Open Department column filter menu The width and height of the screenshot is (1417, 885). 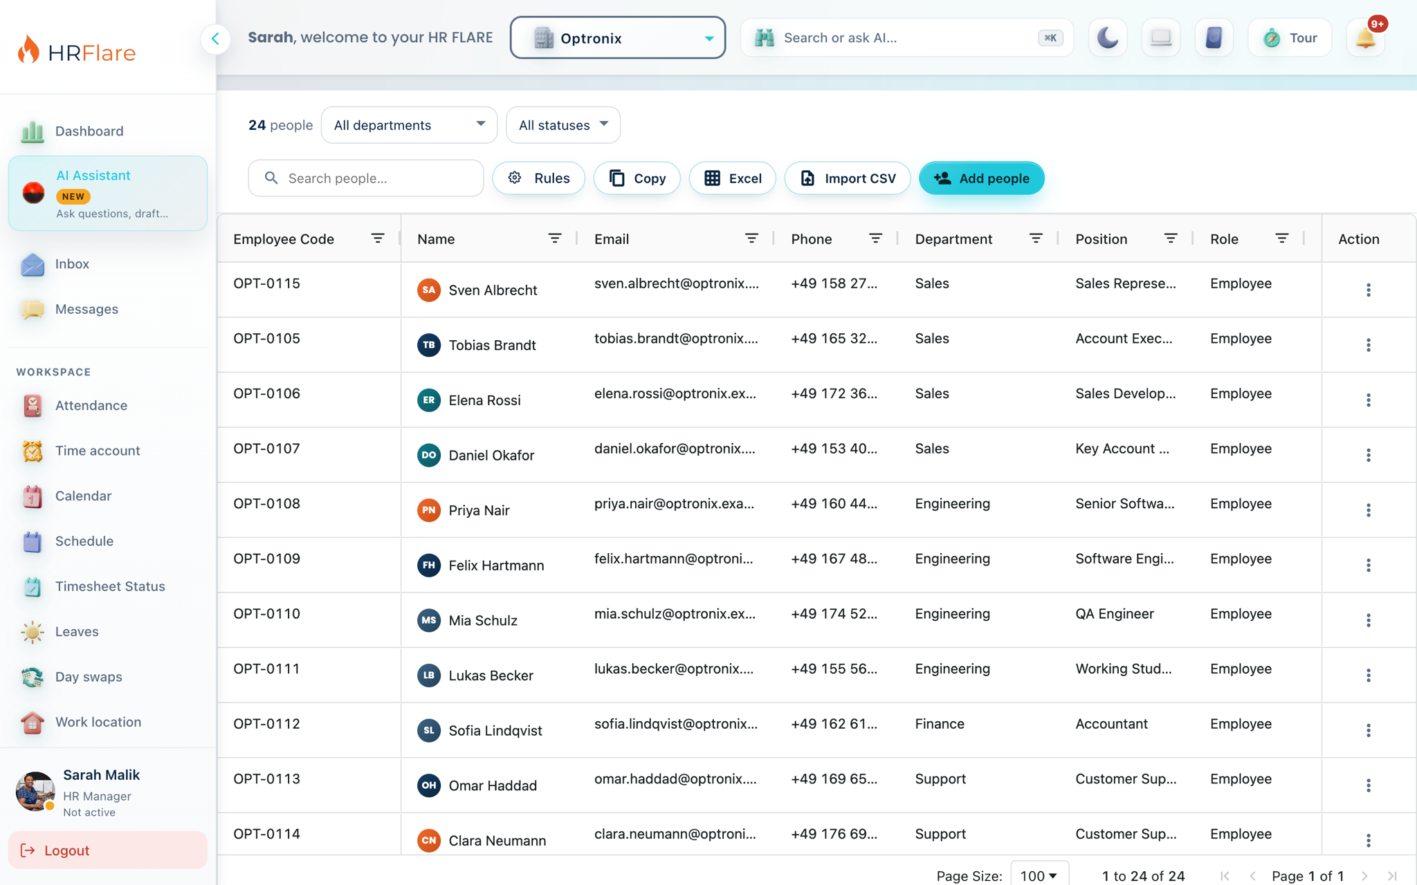(x=1036, y=239)
